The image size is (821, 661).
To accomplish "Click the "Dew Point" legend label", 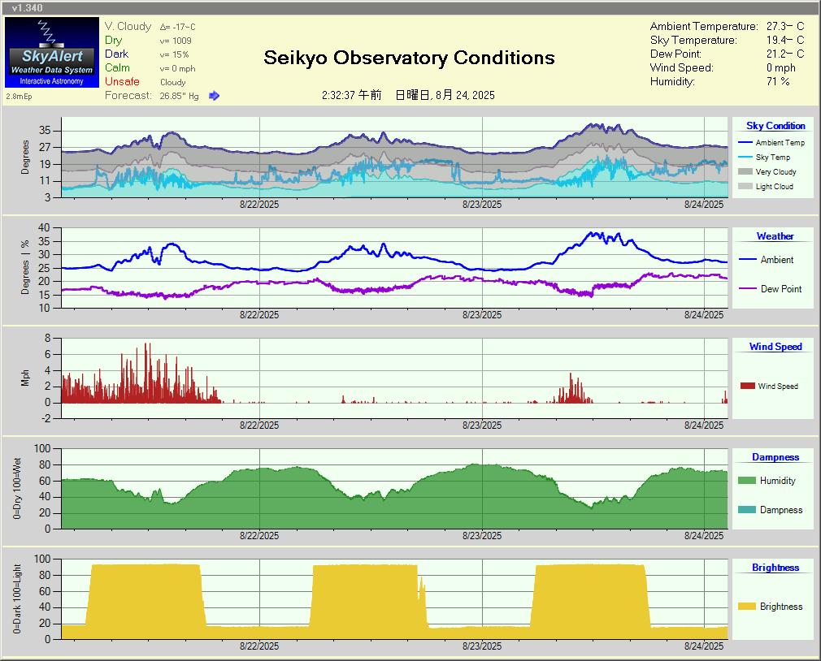I will tap(780, 288).
